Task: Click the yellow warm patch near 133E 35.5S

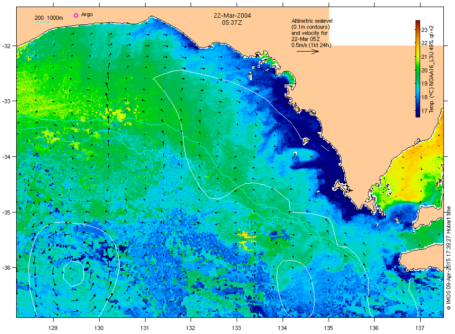Action: 247,239
